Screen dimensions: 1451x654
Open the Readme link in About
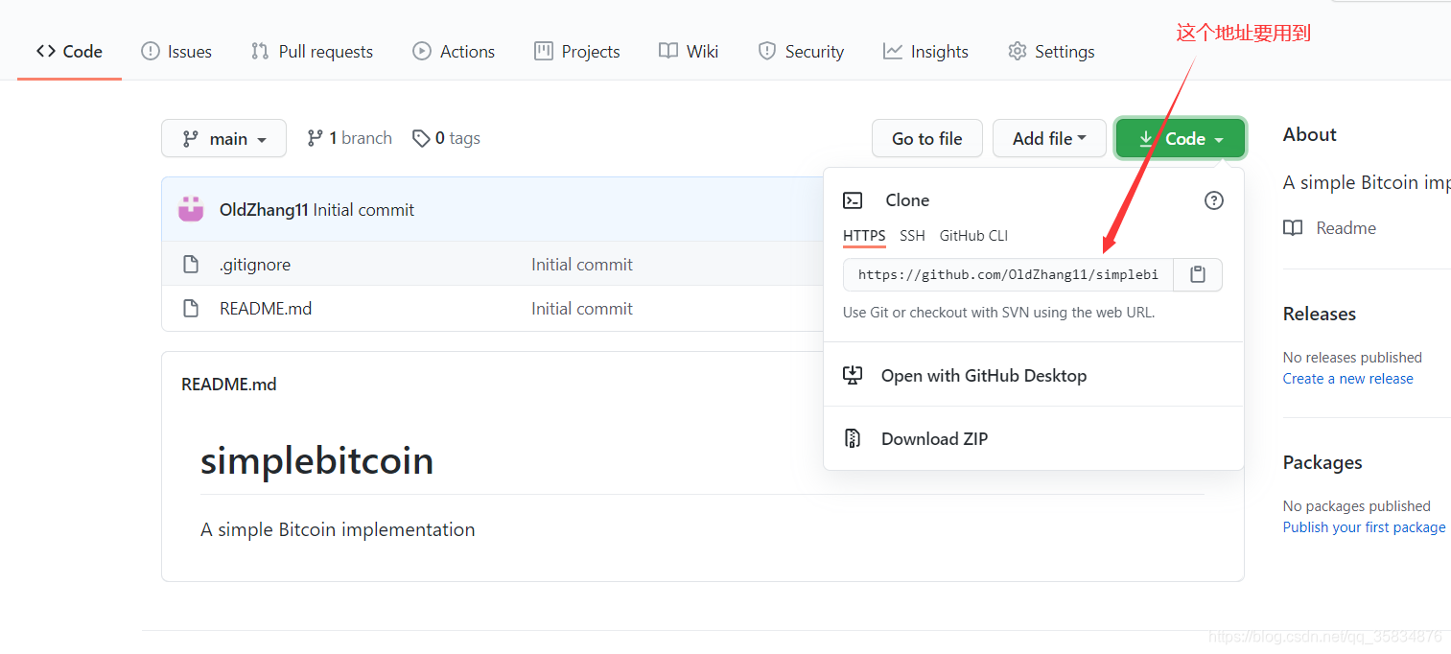(1346, 228)
